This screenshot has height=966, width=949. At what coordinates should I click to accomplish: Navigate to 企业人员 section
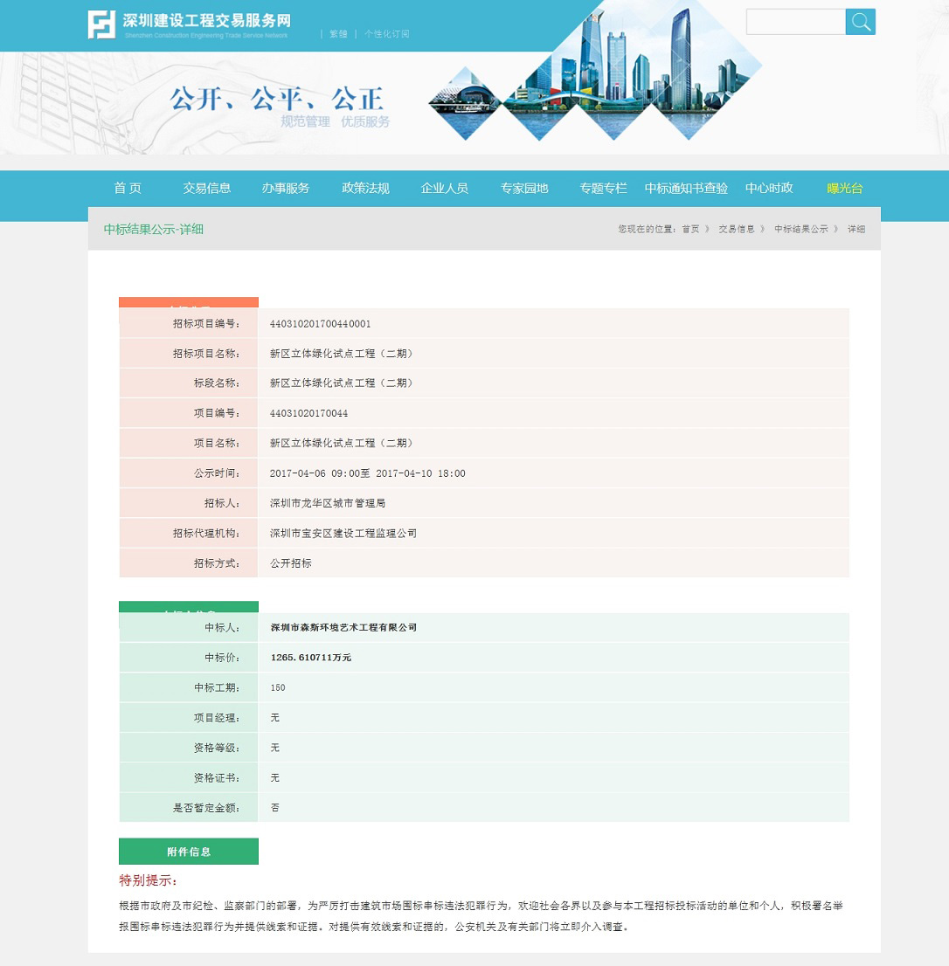click(445, 188)
